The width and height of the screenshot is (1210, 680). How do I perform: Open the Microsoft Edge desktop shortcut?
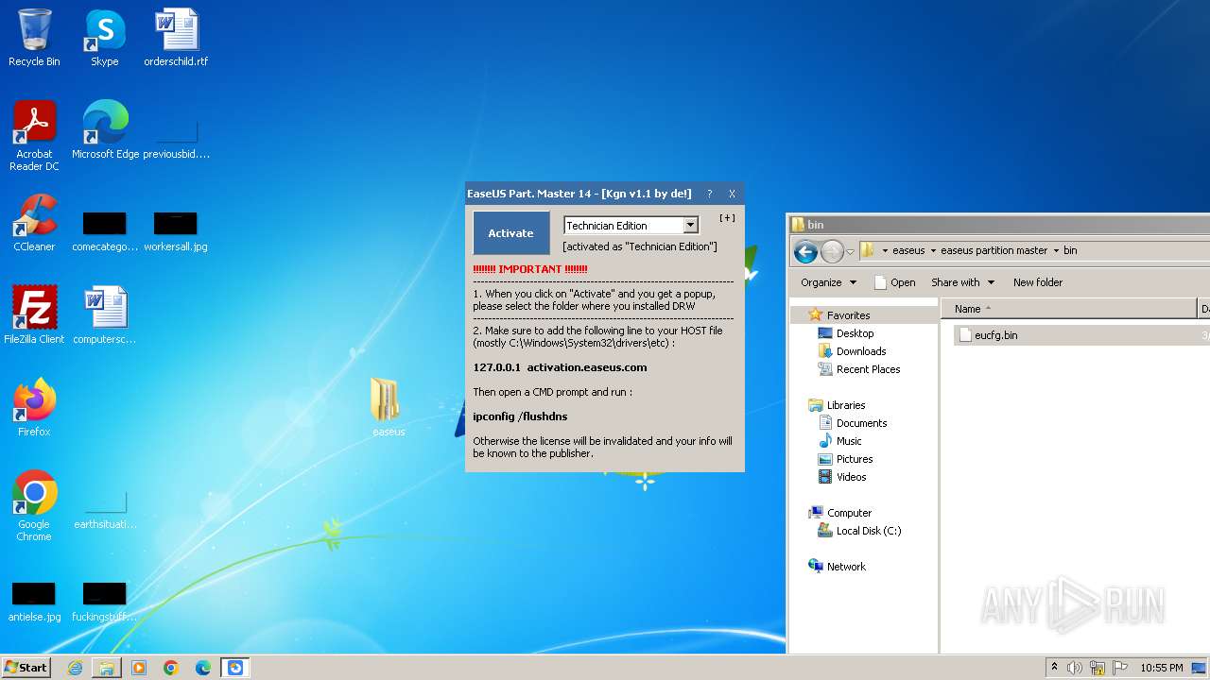pos(105,130)
